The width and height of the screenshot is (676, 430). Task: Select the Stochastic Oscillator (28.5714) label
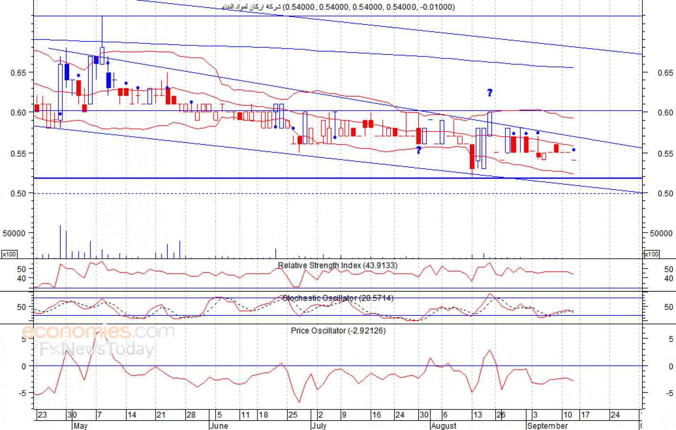tap(338, 298)
